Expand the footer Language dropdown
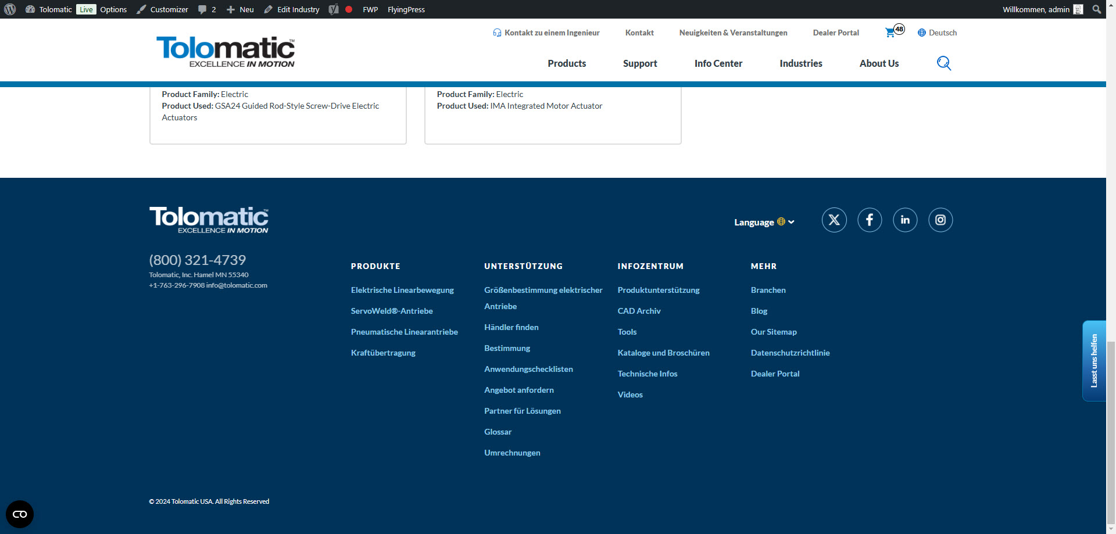 click(x=764, y=222)
